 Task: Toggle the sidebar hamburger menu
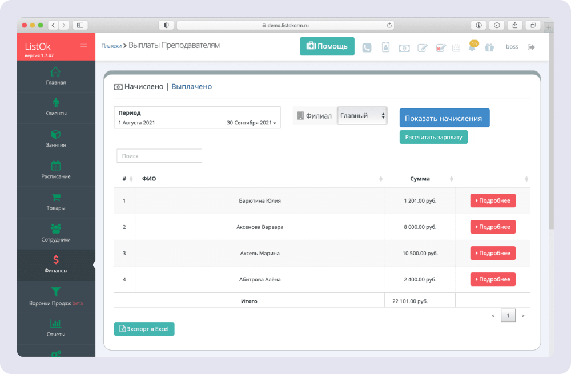pyautogui.click(x=83, y=46)
